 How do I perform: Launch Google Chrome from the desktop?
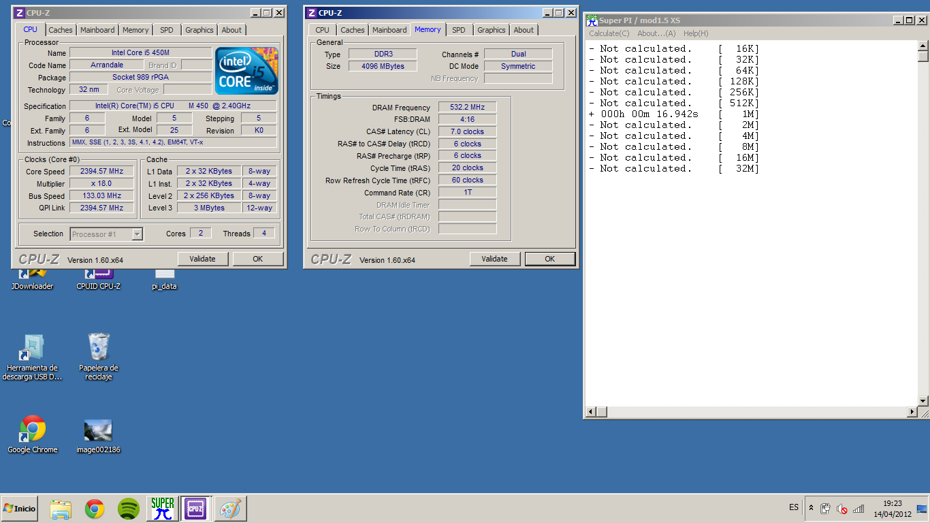click(x=32, y=434)
